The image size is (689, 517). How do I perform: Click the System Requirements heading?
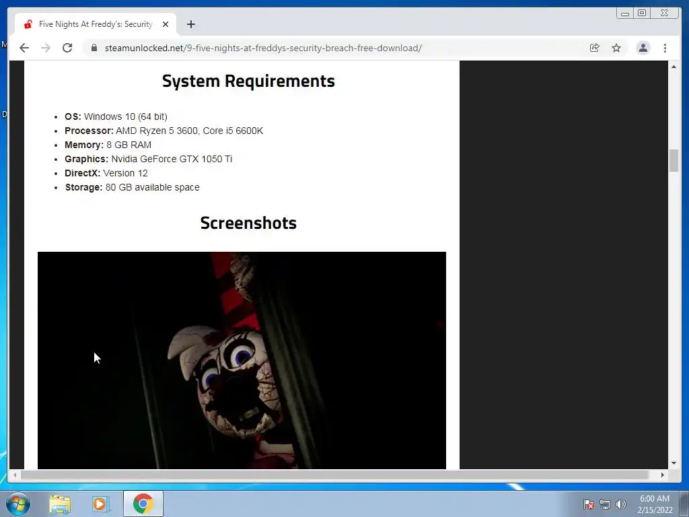[x=248, y=81]
